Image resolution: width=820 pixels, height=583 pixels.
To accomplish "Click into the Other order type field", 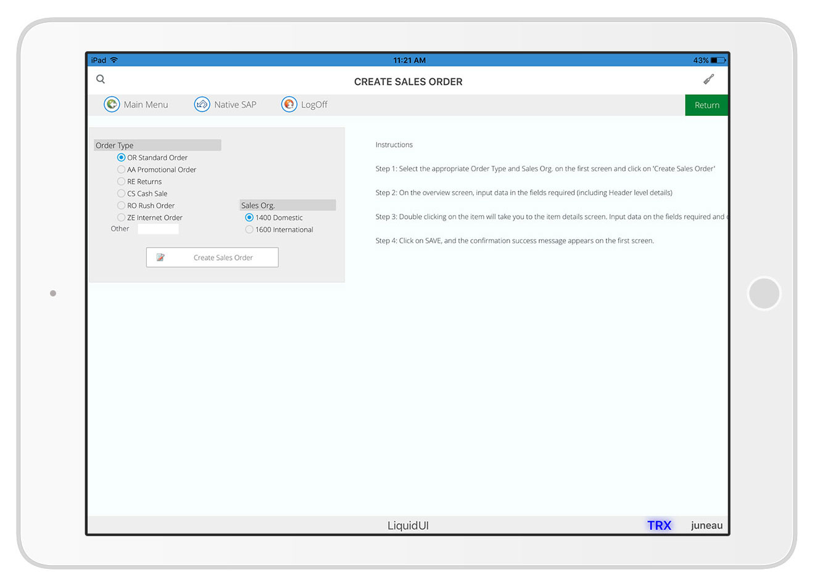I will pyautogui.click(x=158, y=229).
